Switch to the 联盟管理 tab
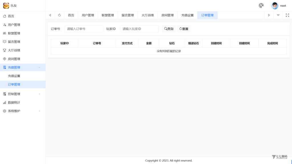292x164 pixels. click(x=108, y=15)
